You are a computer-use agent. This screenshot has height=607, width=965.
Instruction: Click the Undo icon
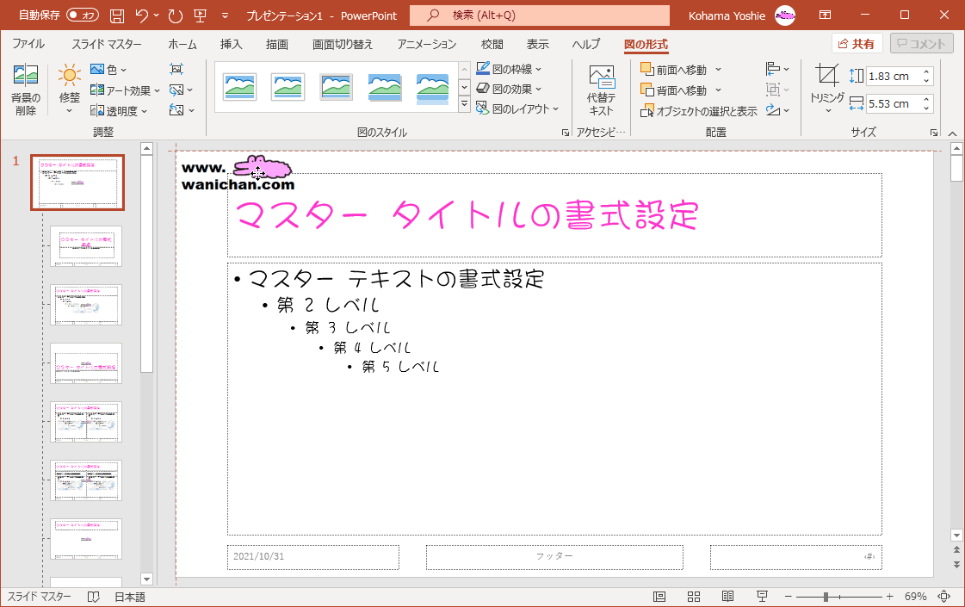[142, 15]
